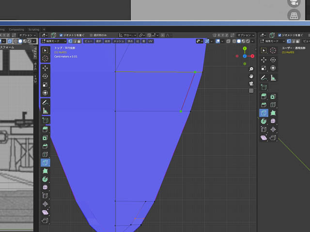310x232 pixels.
Task: Click the red X axis on the navigation gizmo
Action: pos(252,56)
